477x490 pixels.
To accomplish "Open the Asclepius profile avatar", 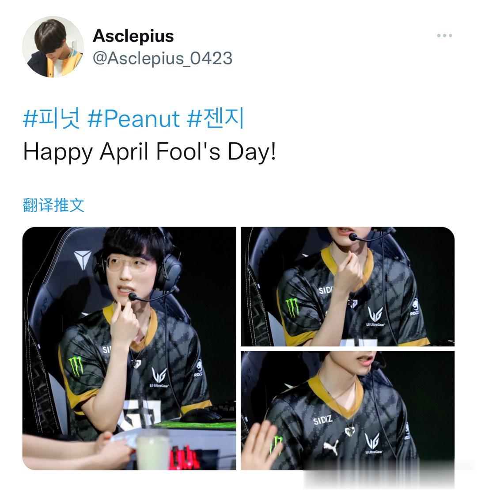I will 53,47.
